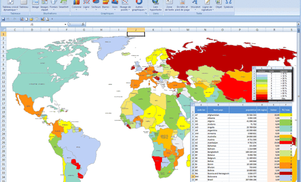Viewport: 301px width, 182px height.
Task: Insert a Ligne de signature
Action: coord(207,5)
